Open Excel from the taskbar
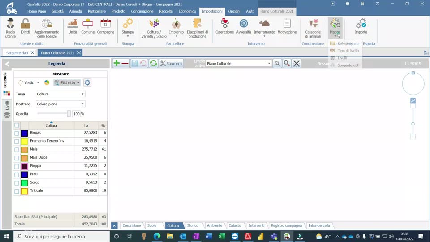The height and width of the screenshot is (242, 430). [x=222, y=236]
